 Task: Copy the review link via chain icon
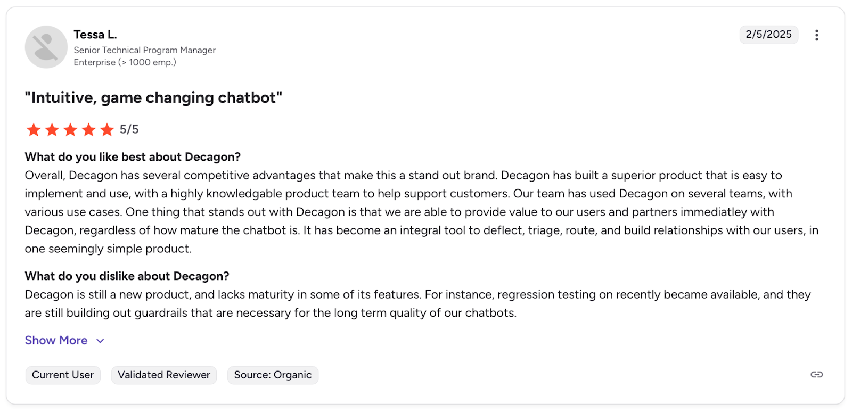(816, 375)
